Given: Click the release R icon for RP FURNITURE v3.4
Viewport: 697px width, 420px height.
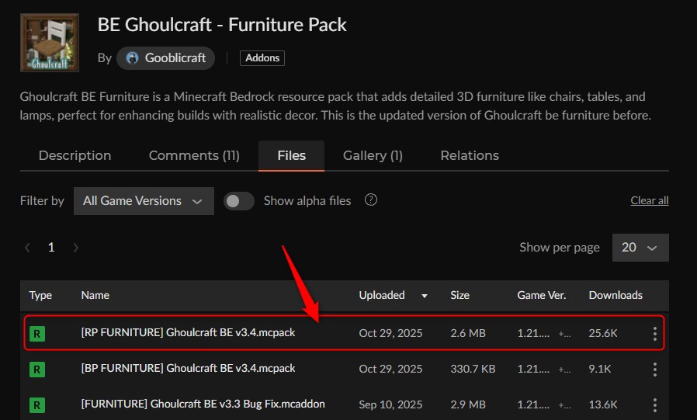Looking at the screenshot, I should [37, 334].
